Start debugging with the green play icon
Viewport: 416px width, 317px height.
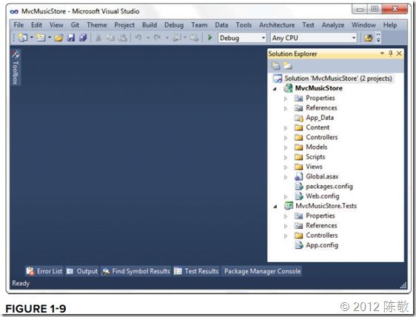[x=210, y=38]
